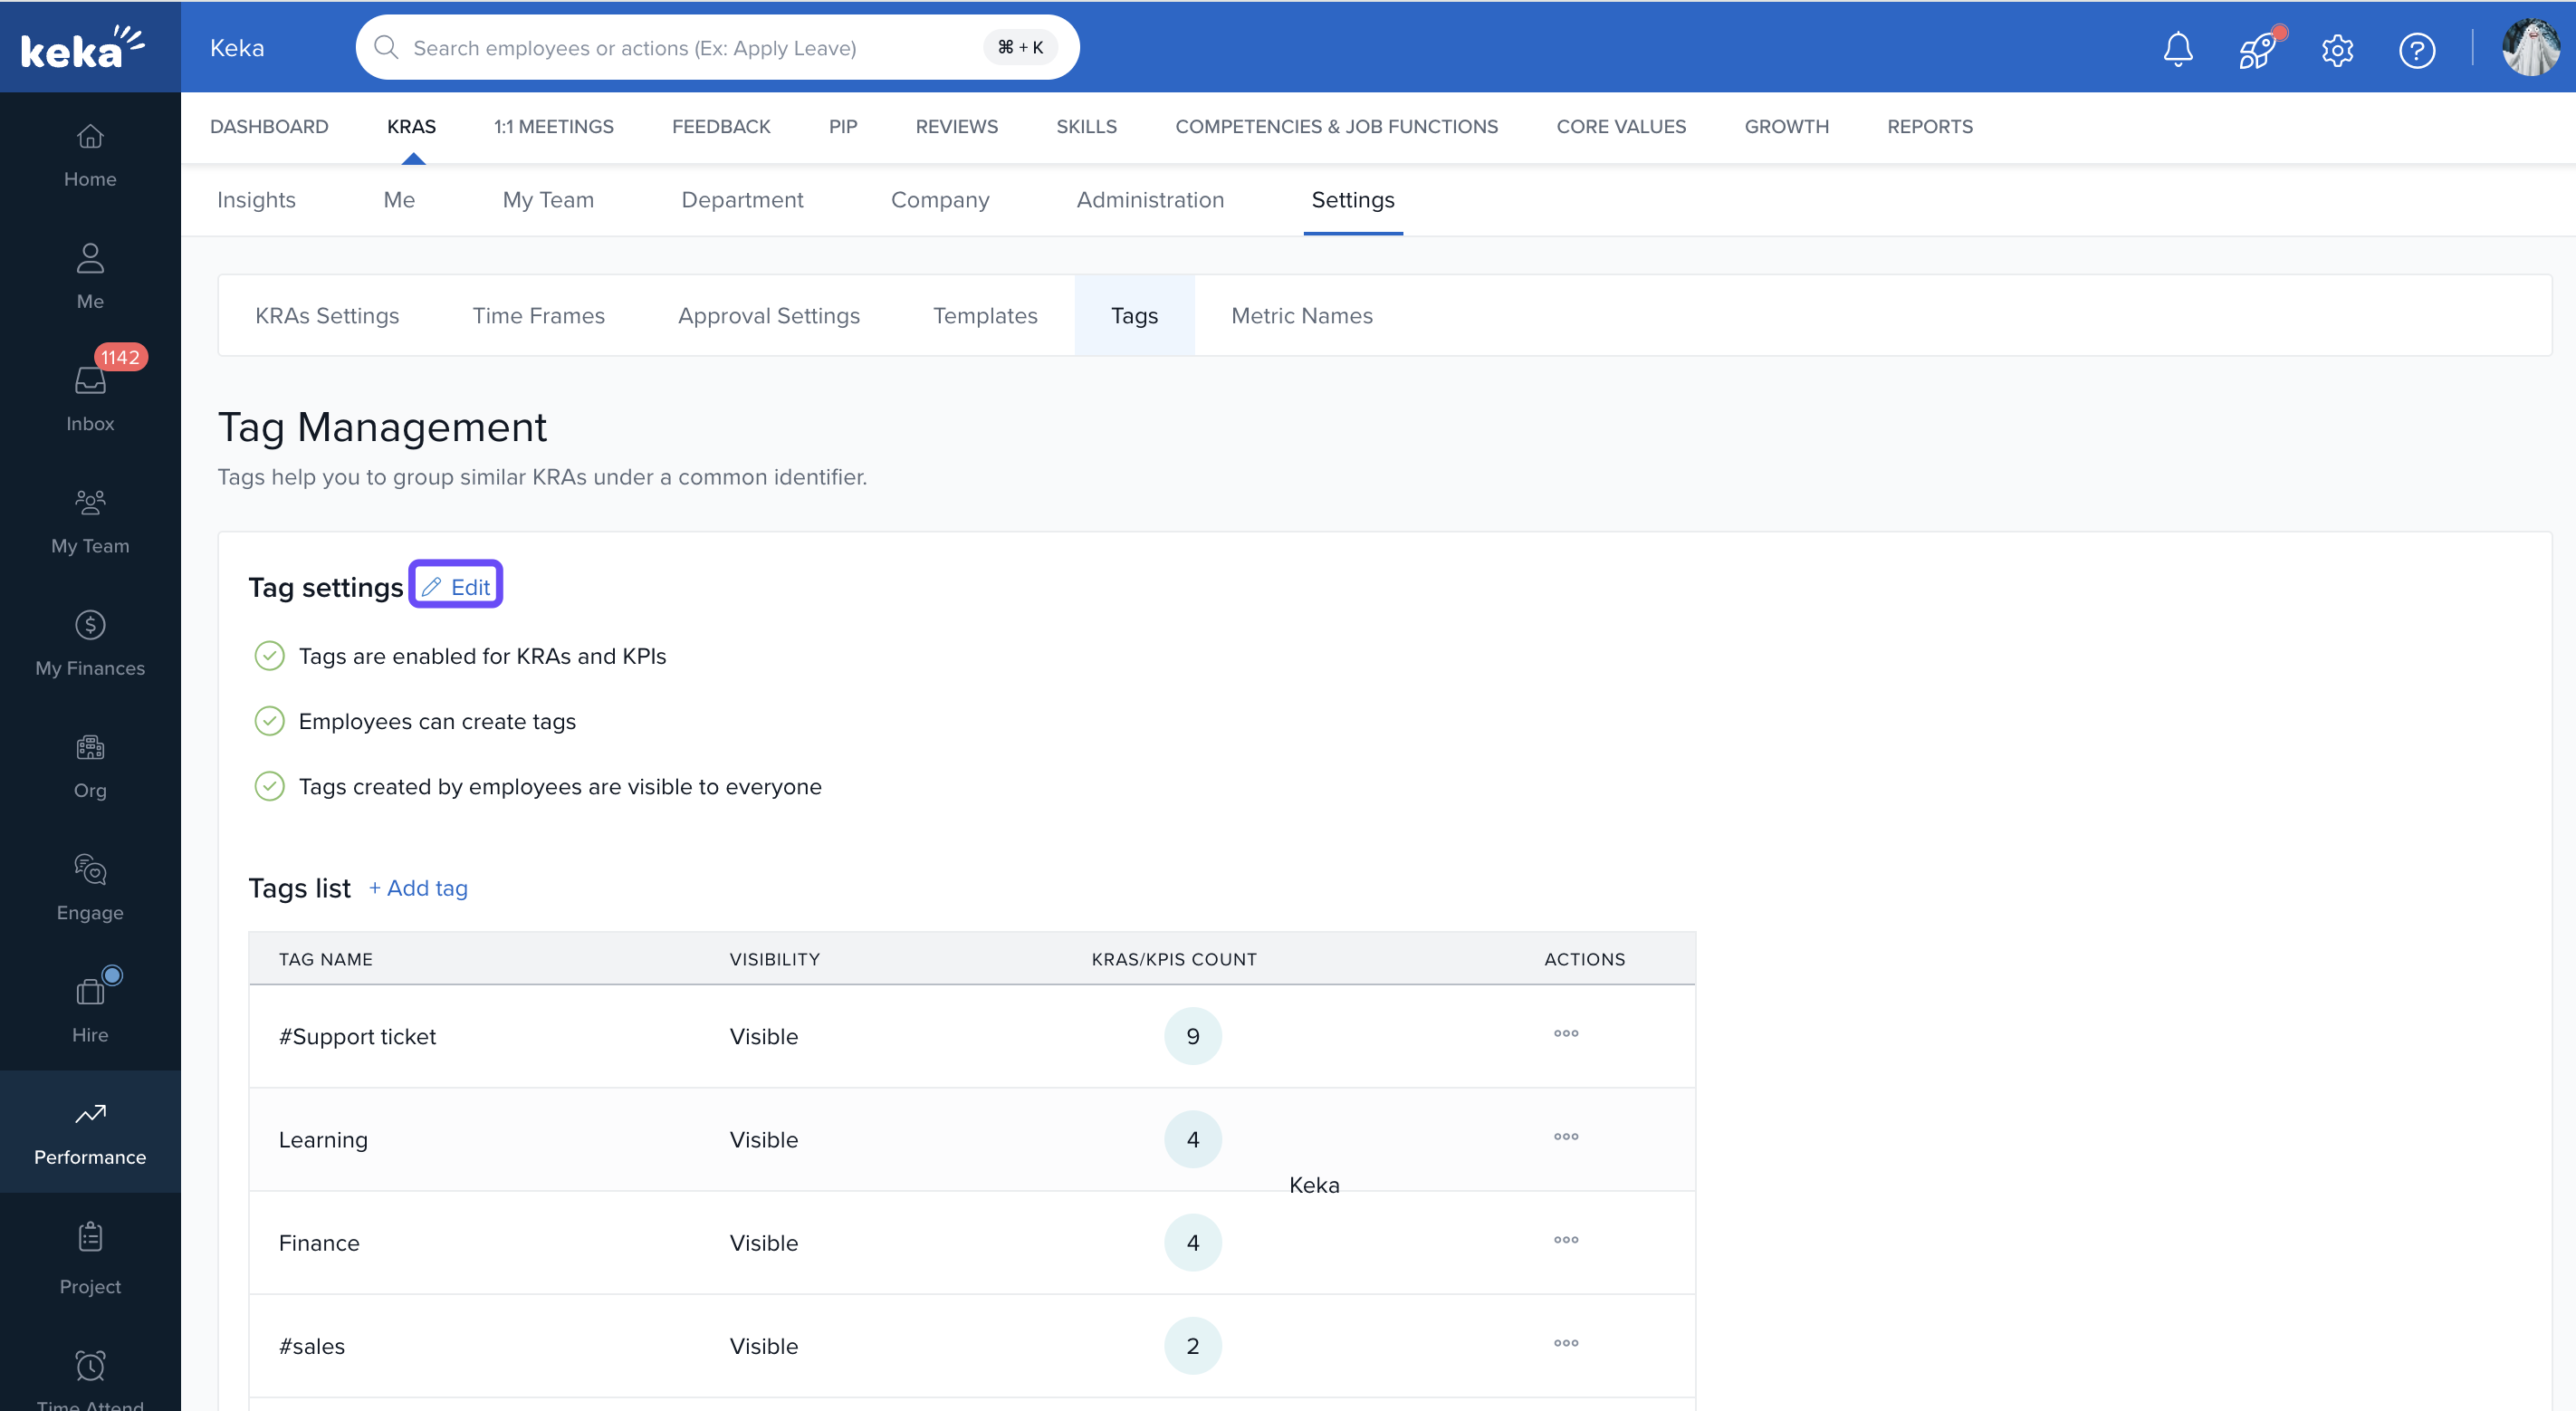The image size is (2576, 1411).
Task: Open the notifications bell icon
Action: pyautogui.click(x=2177, y=48)
